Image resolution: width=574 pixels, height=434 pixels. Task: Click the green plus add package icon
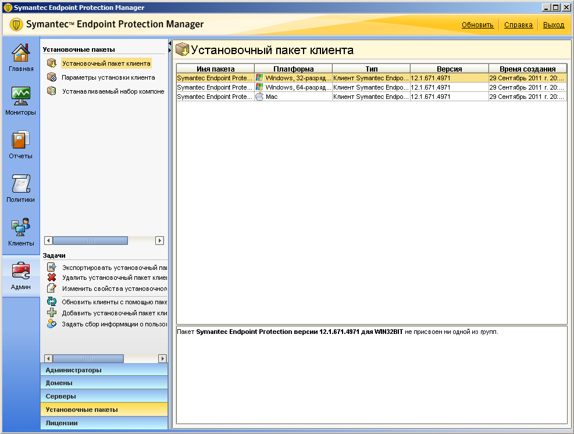click(52, 312)
